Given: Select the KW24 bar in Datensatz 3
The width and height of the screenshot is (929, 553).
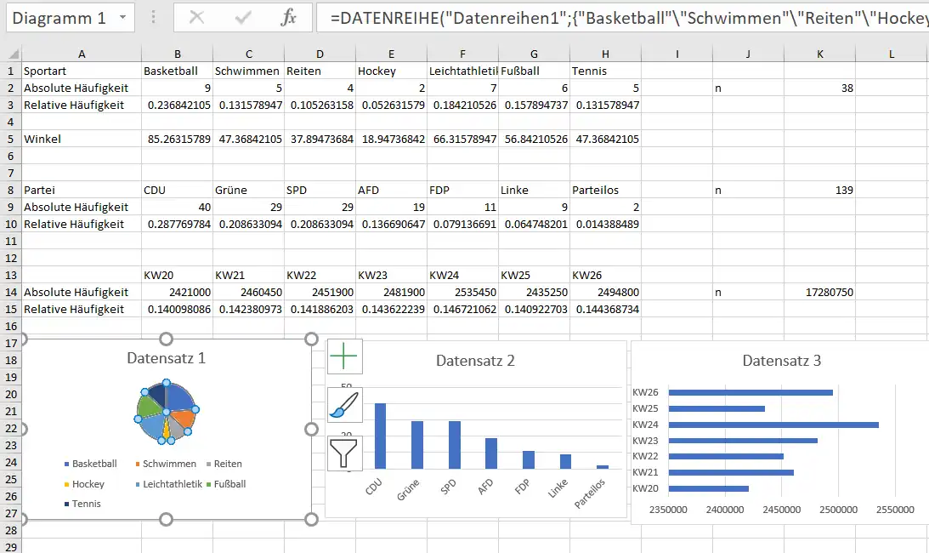Looking at the screenshot, I should [x=773, y=425].
